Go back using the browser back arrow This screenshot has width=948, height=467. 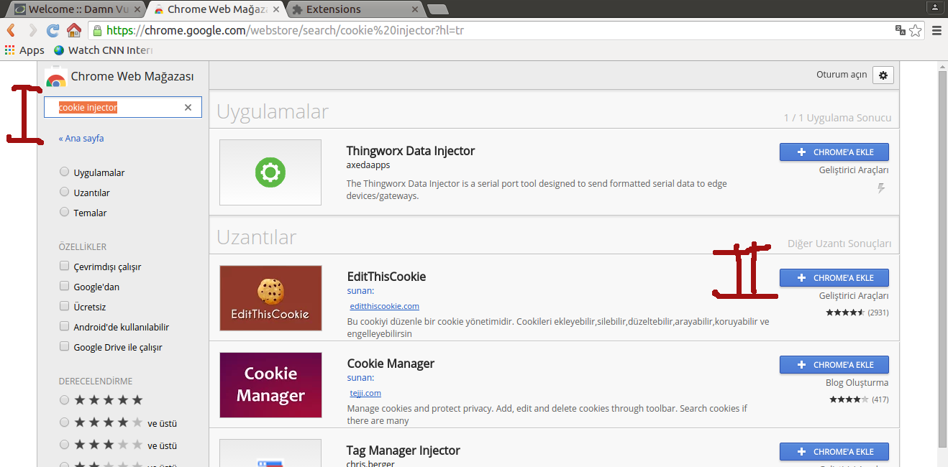click(12, 31)
